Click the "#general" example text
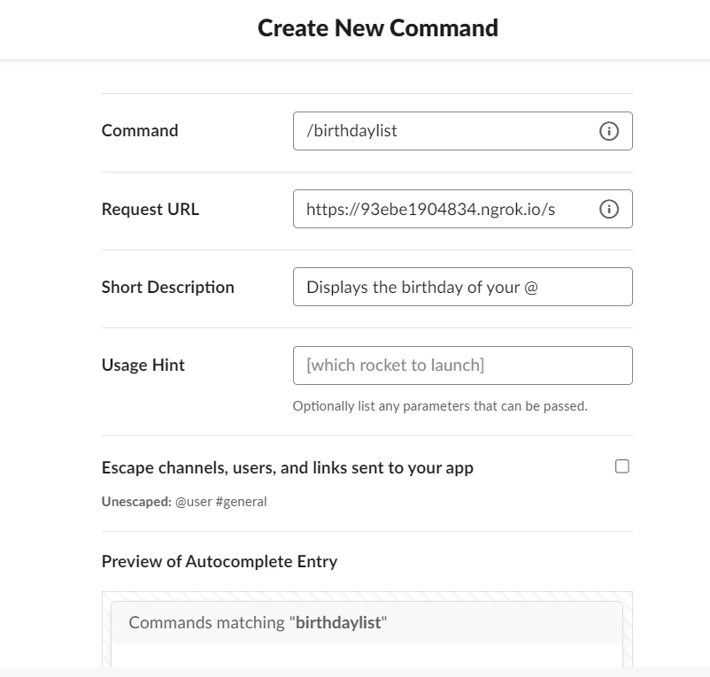 coord(241,502)
